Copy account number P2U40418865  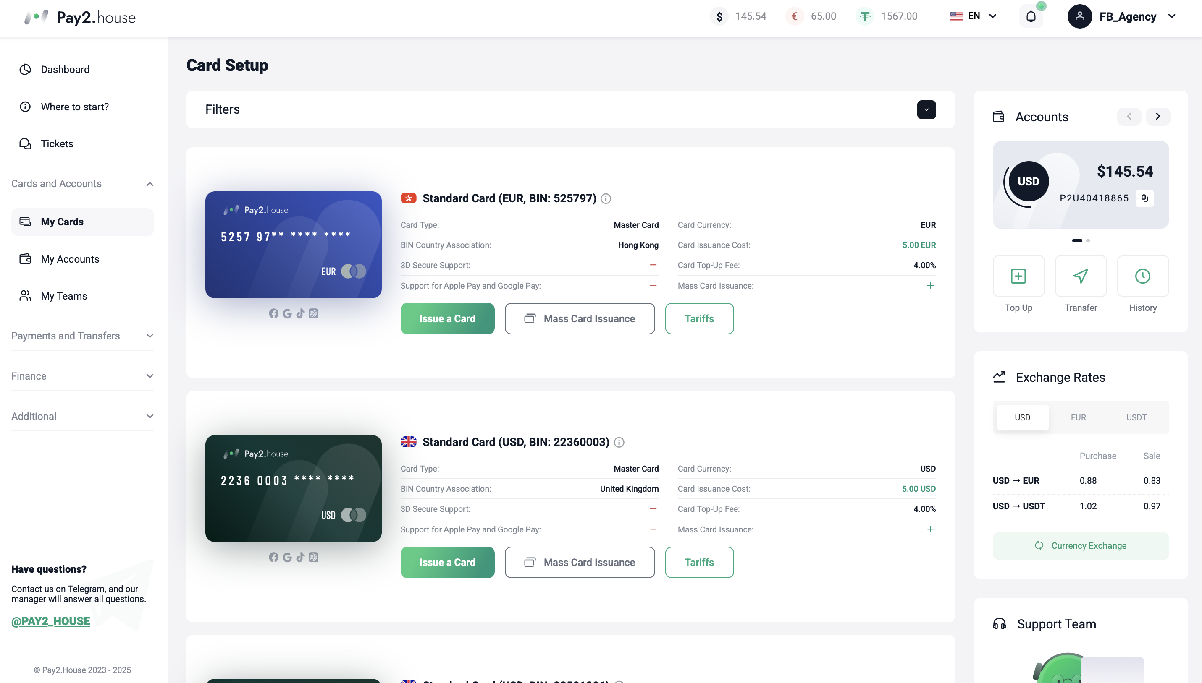(1145, 198)
